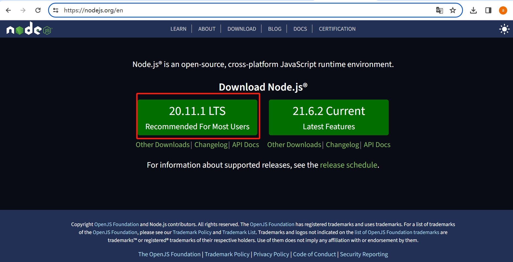Open OpenJS Foundation link before 'has registered trademarks'
The image size is (513, 262).
(272, 224)
